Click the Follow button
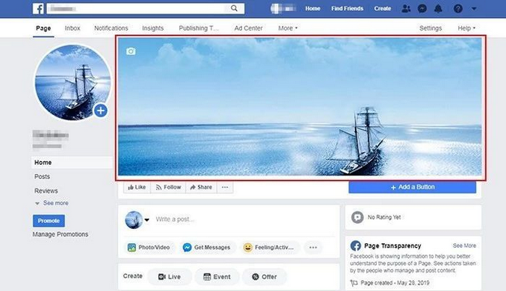 pyautogui.click(x=168, y=187)
